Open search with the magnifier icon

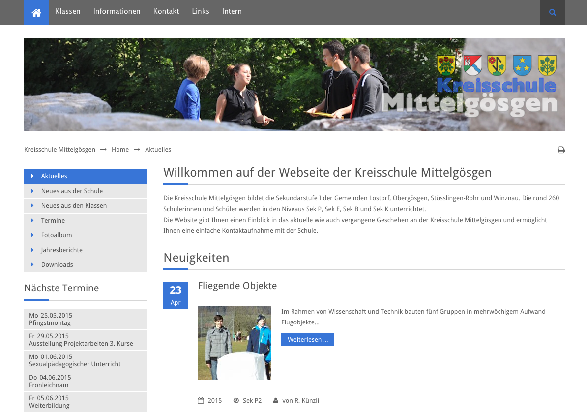point(552,12)
